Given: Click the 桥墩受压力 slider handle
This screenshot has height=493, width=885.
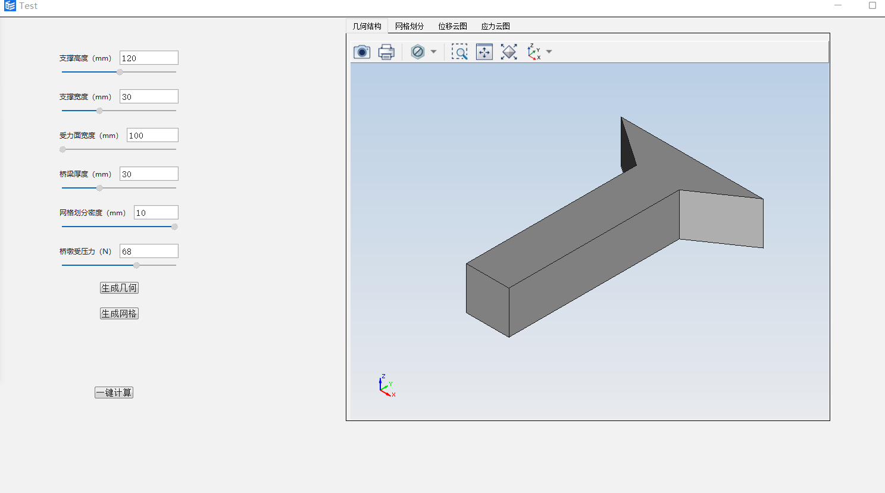Looking at the screenshot, I should 136,265.
